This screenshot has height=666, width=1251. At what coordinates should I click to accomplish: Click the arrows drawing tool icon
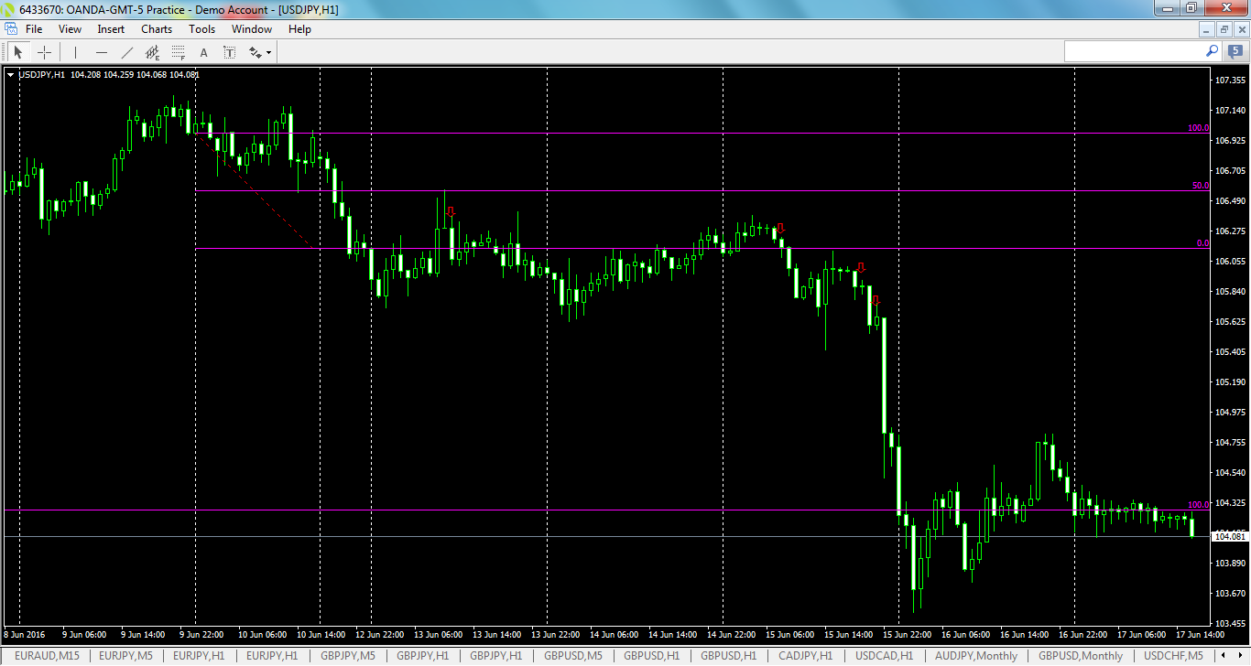pyautogui.click(x=254, y=52)
